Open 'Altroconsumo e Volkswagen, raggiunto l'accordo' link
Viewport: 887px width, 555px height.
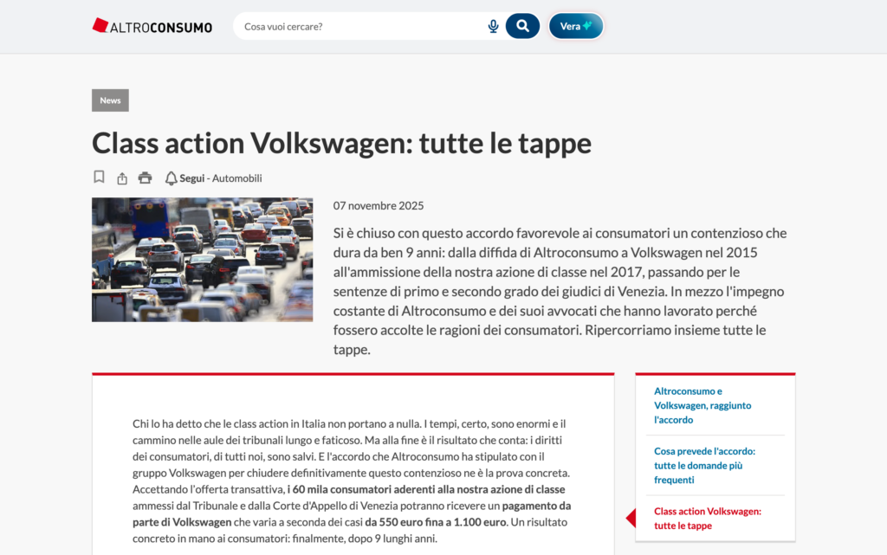(702, 405)
